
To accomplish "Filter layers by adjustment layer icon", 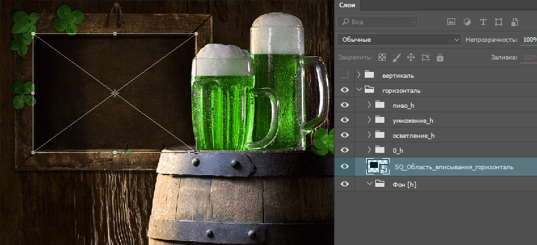I will (467, 22).
